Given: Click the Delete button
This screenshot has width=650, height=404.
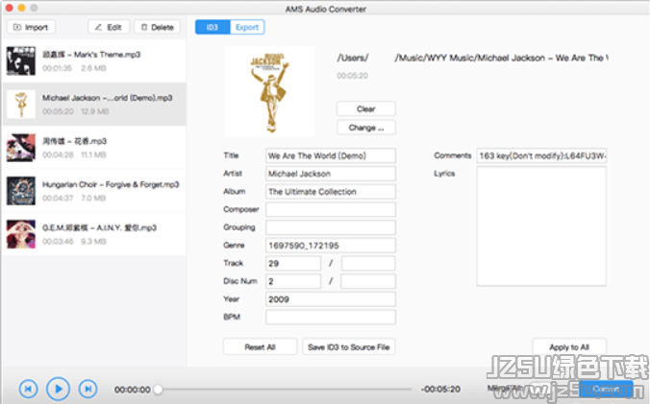Looking at the screenshot, I should (x=157, y=27).
